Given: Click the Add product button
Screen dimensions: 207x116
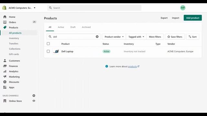Looking at the screenshot, I should click(193, 18).
